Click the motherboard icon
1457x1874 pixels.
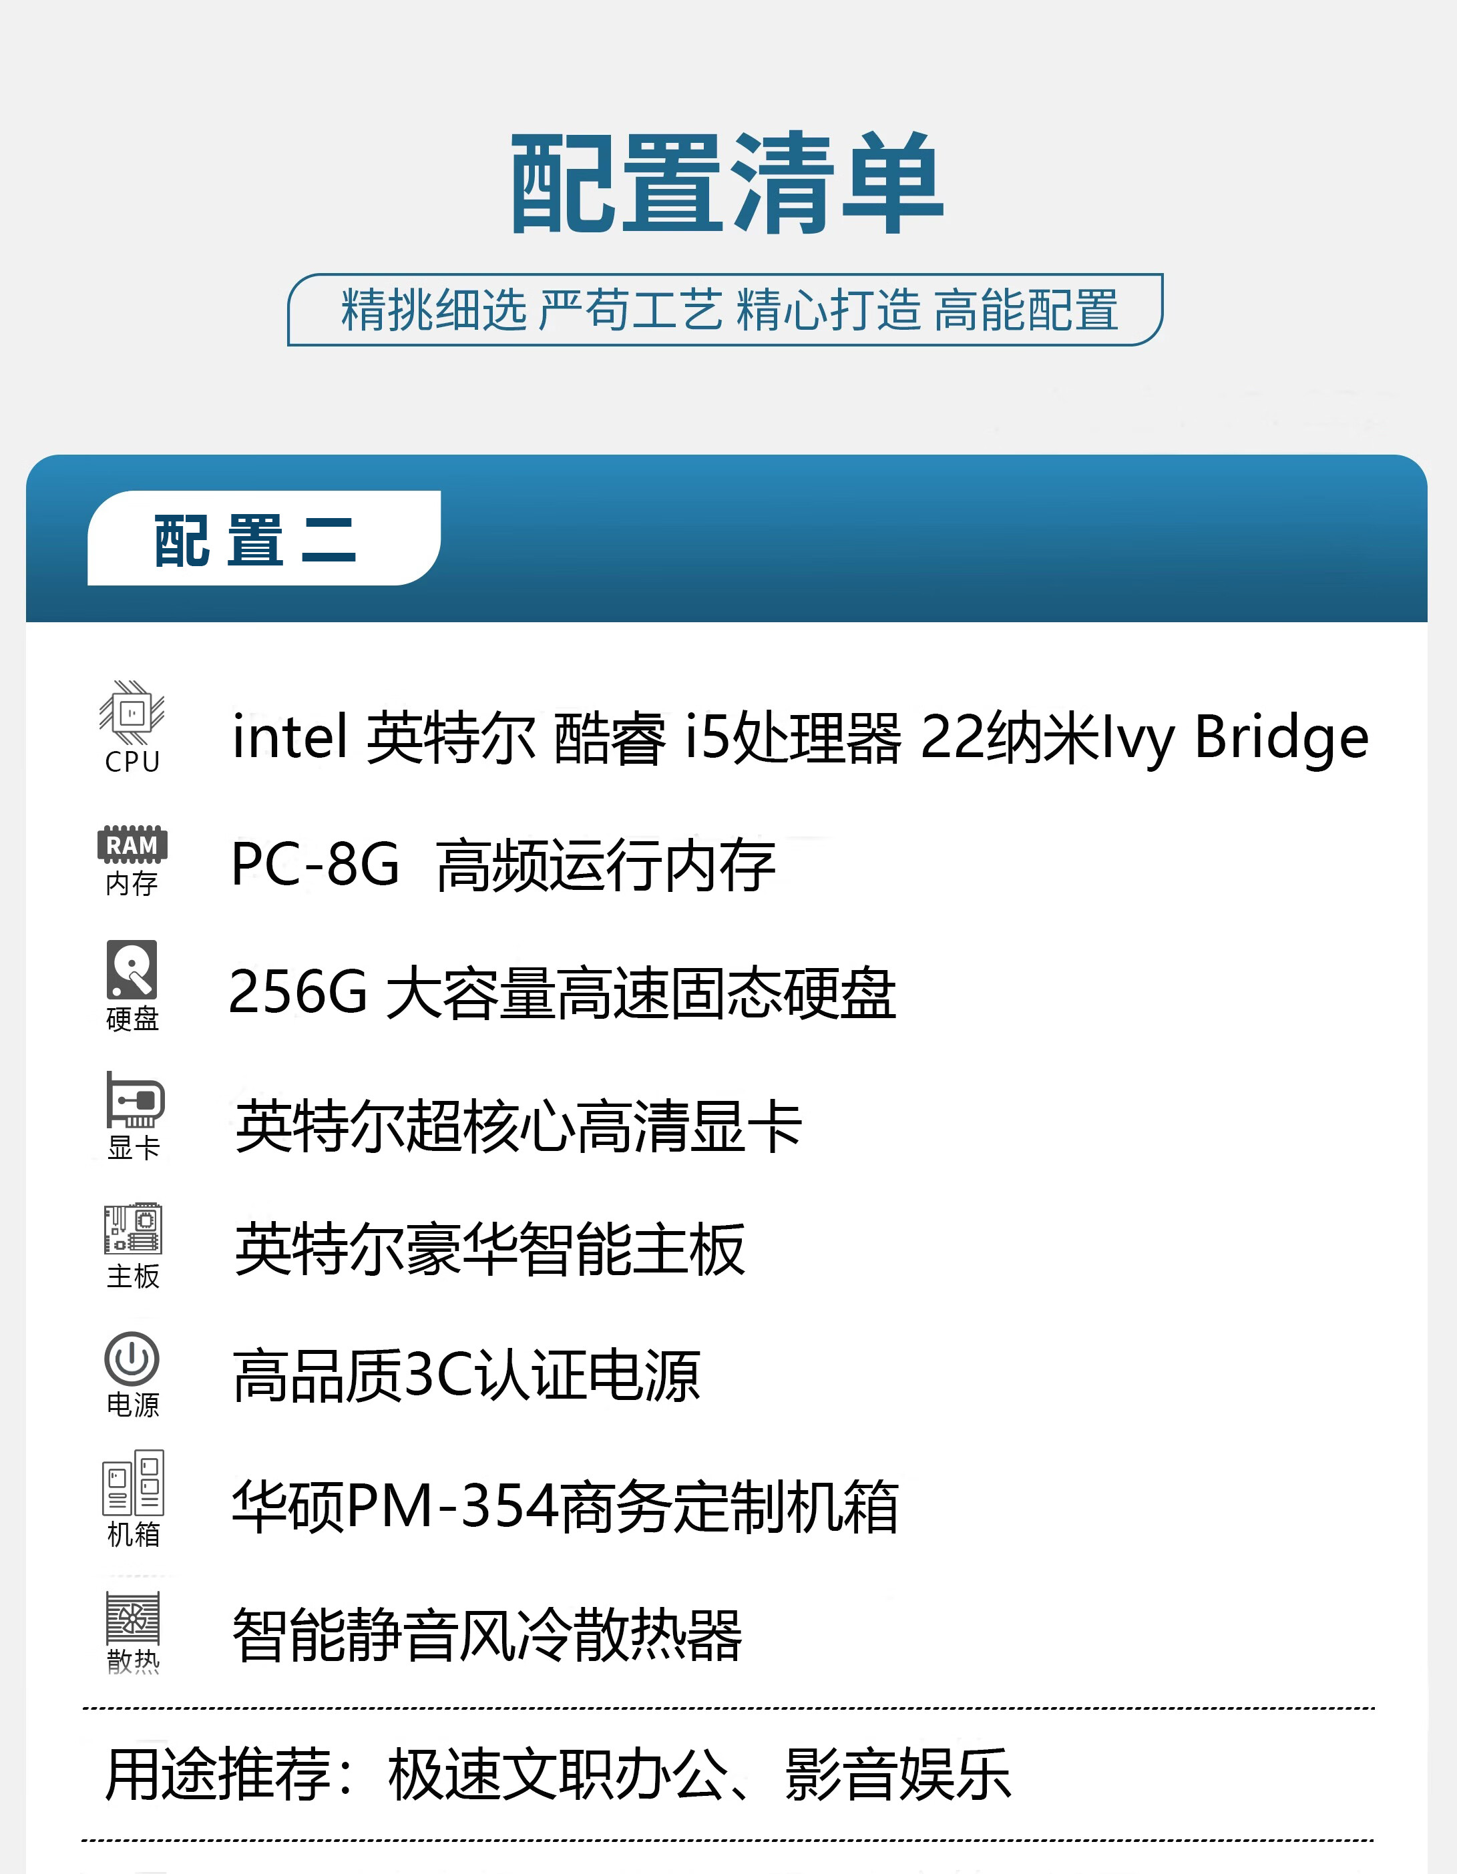click(x=133, y=1228)
